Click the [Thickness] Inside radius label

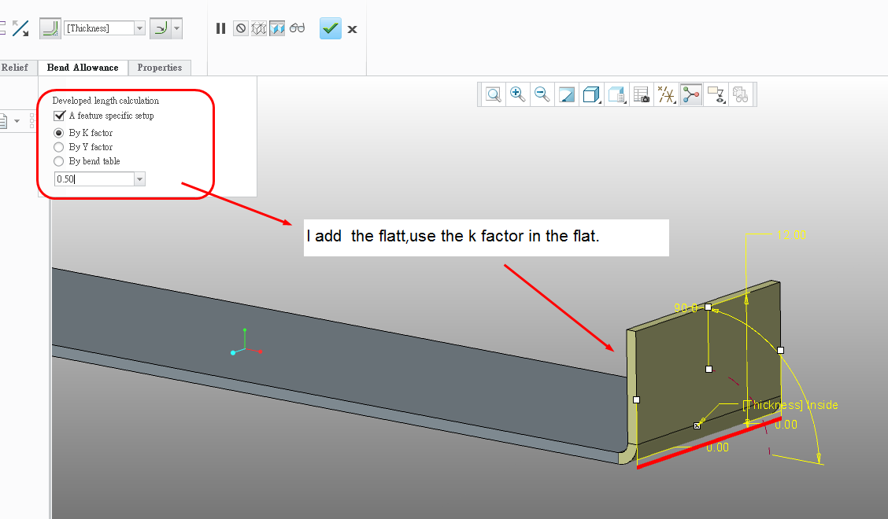click(790, 405)
